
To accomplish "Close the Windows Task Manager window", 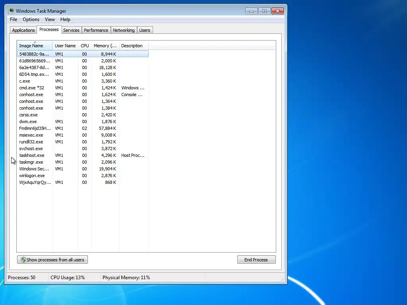I will pyautogui.click(x=277, y=11).
